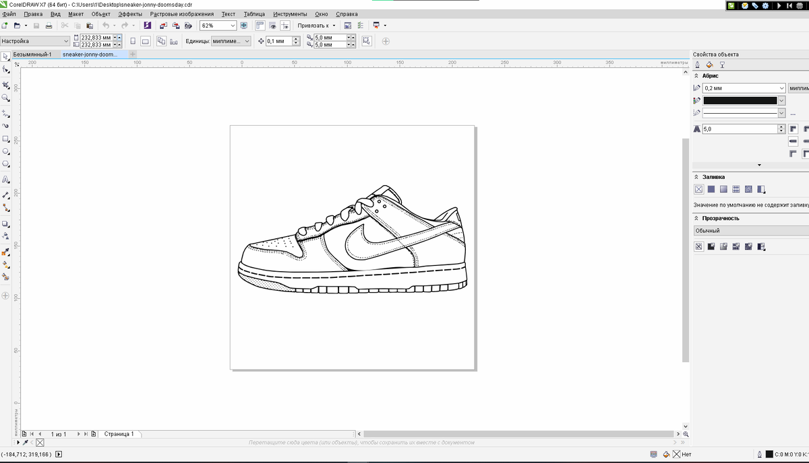Screen dimensions: 809x463
Task: Choose the Text tool
Action: point(6,180)
